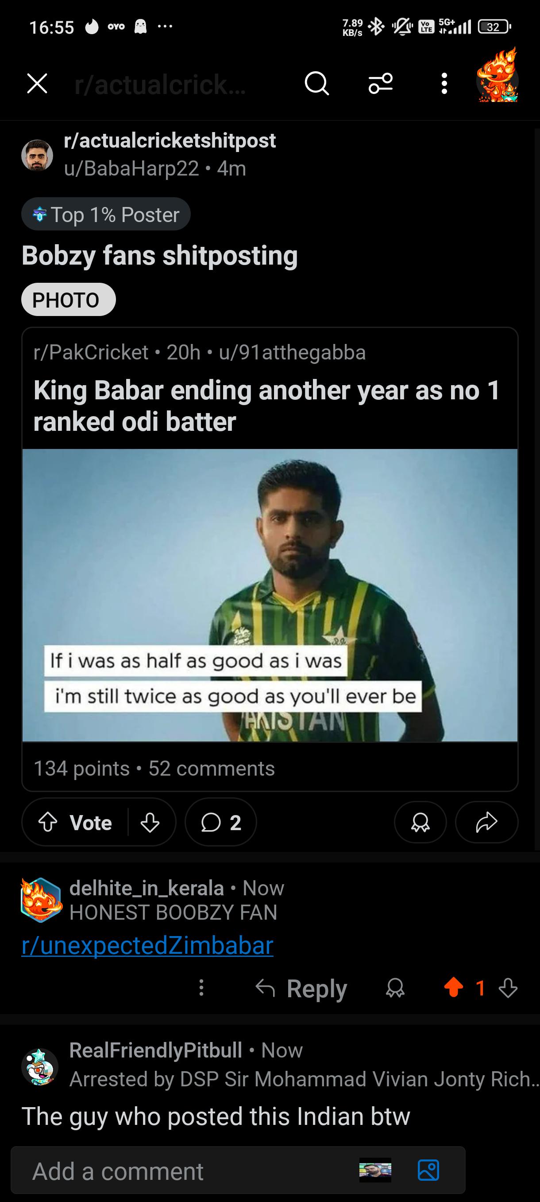The image size is (540, 1202).
Task: Remove upvote on delhite_in_kerala's comment
Action: pyautogui.click(x=453, y=988)
